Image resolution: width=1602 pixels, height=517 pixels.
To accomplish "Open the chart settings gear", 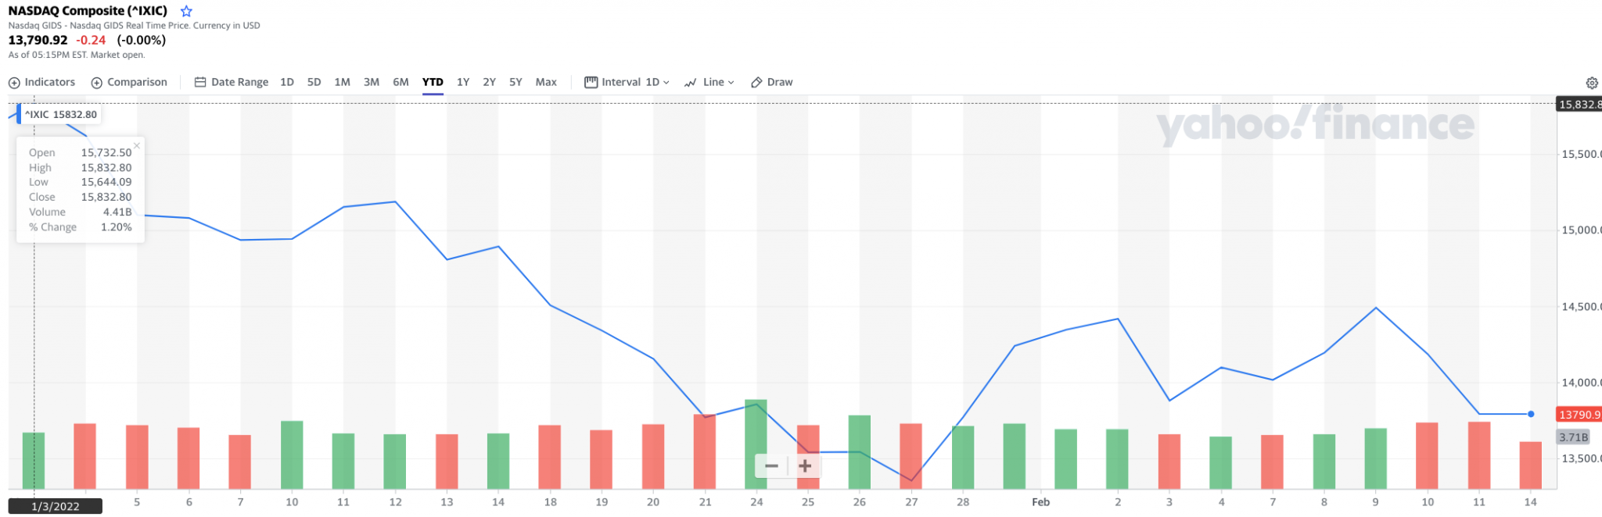I will coord(1592,83).
